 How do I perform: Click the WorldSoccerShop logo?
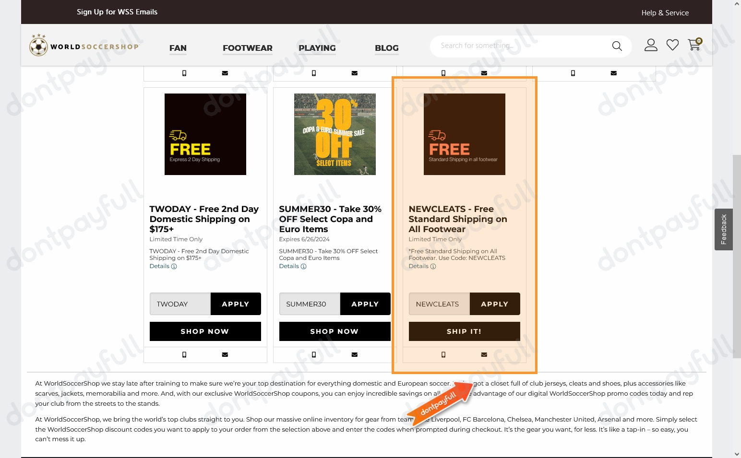tap(84, 46)
